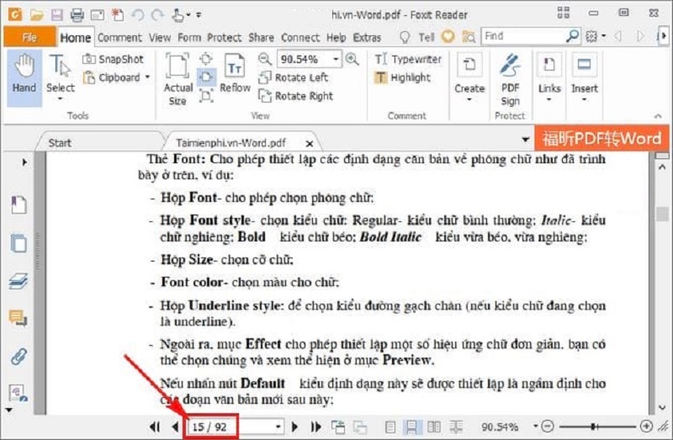Open the File menu
Image resolution: width=673 pixels, height=440 pixels.
[29, 37]
